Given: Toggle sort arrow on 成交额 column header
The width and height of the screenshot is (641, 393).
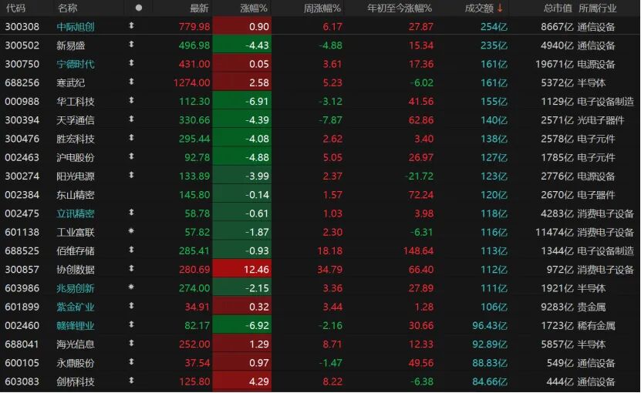Looking at the screenshot, I should (x=500, y=8).
